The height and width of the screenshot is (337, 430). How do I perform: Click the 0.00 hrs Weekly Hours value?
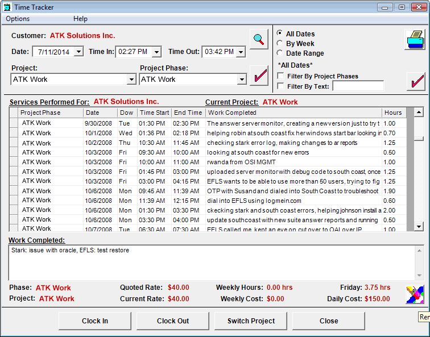point(279,288)
